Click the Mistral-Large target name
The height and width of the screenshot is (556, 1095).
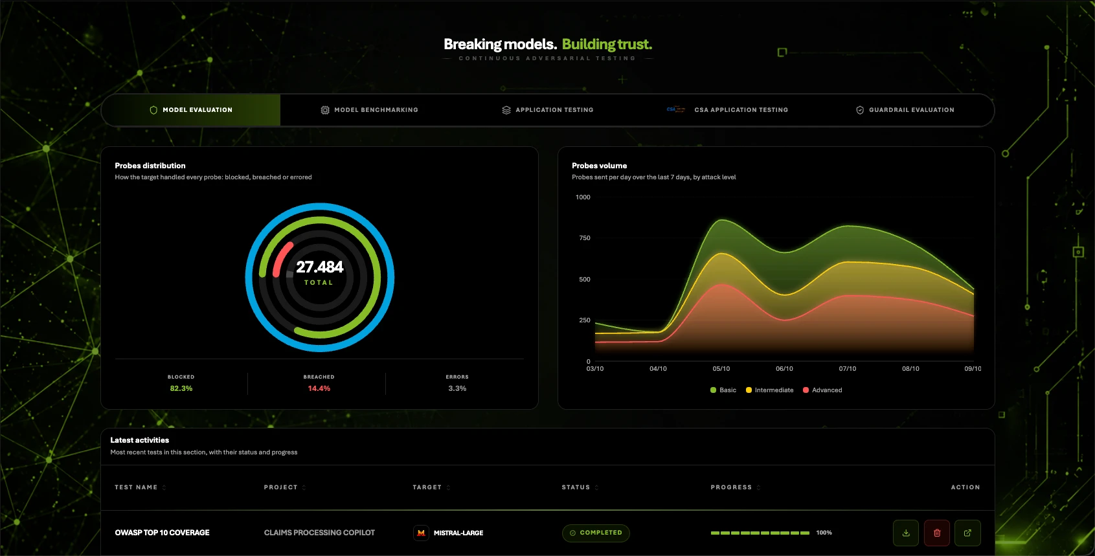pyautogui.click(x=458, y=533)
